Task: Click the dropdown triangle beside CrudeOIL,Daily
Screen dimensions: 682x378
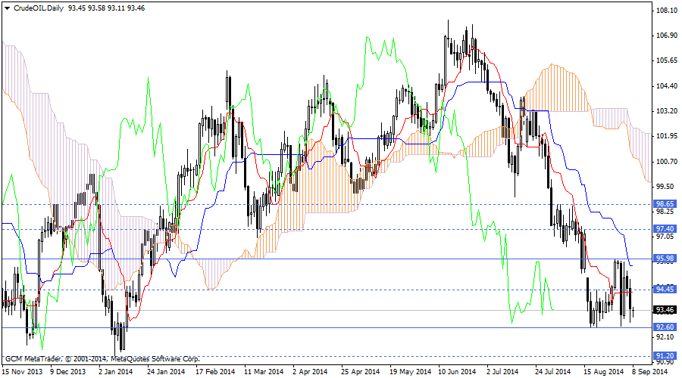Action: click(x=8, y=8)
